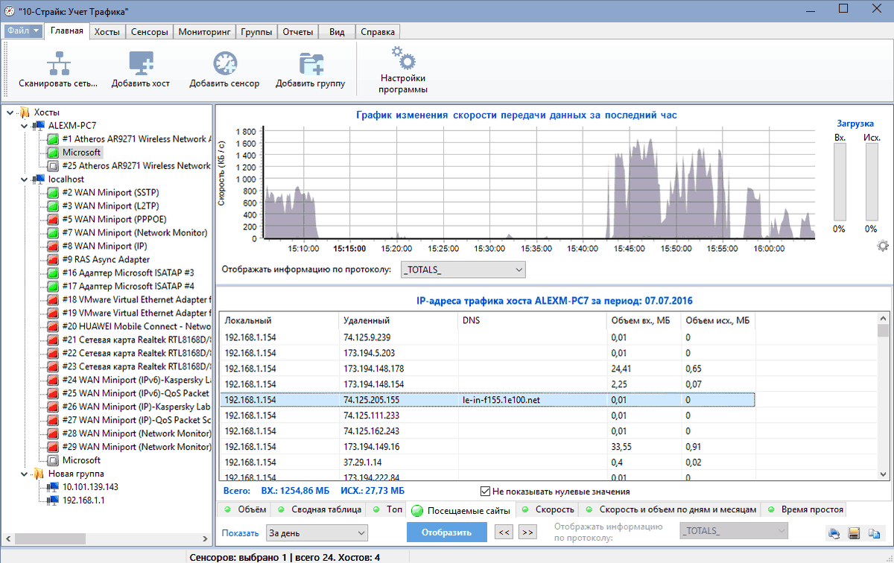Switch to the Объём bottom tab

[244, 510]
